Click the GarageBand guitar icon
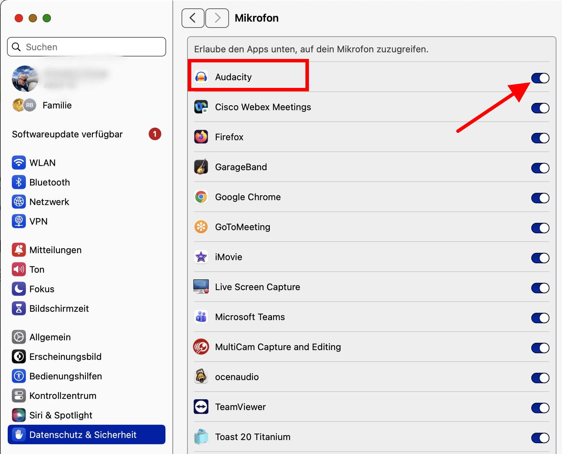 pyautogui.click(x=201, y=167)
